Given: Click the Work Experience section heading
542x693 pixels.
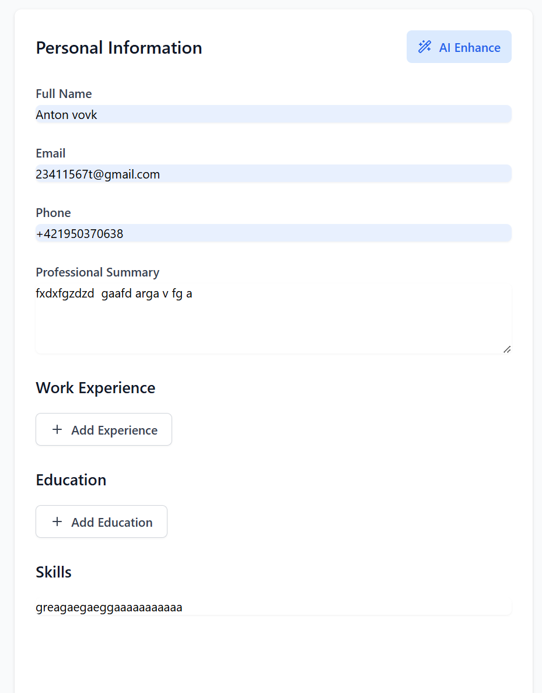Looking at the screenshot, I should tap(96, 388).
